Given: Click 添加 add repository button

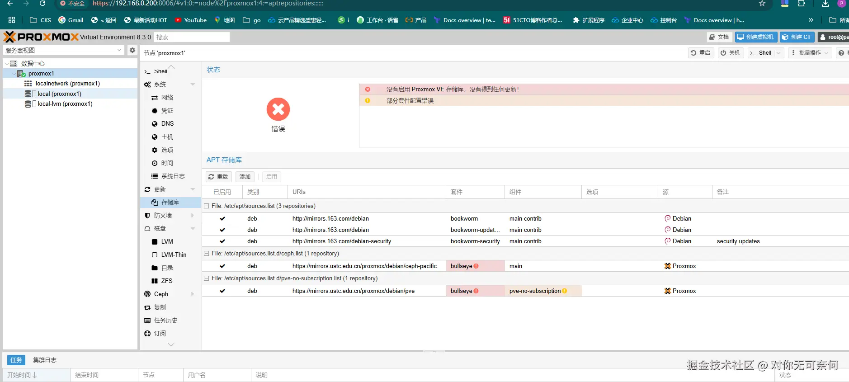Looking at the screenshot, I should pyautogui.click(x=245, y=177).
